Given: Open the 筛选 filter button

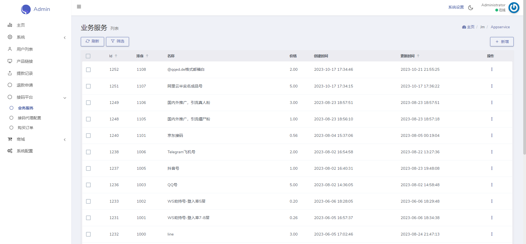Looking at the screenshot, I should pyautogui.click(x=118, y=41).
